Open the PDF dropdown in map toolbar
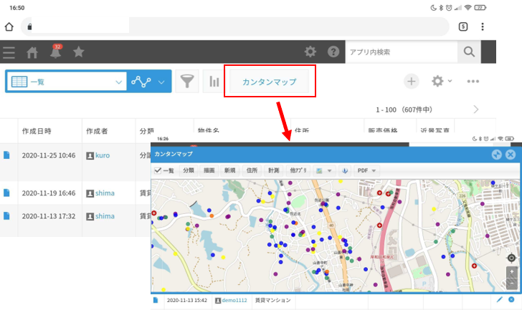This screenshot has height=310, width=522. click(366, 170)
